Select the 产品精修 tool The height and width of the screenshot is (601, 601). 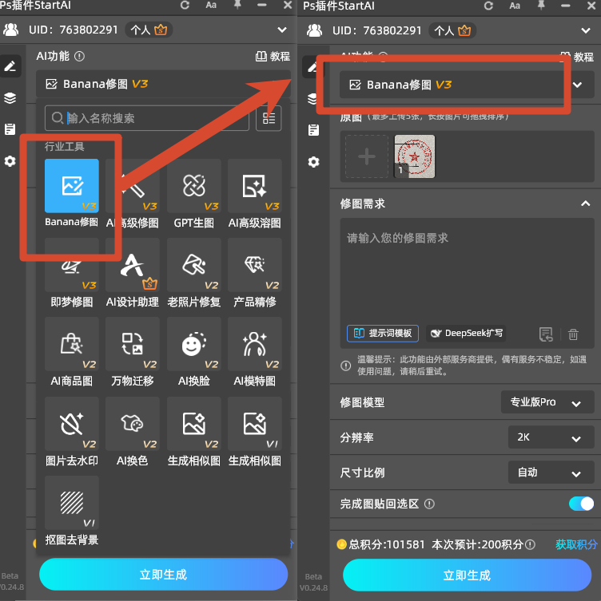(x=255, y=265)
